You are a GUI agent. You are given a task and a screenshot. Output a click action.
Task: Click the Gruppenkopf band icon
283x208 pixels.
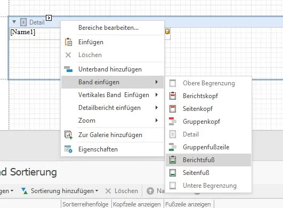point(173,122)
